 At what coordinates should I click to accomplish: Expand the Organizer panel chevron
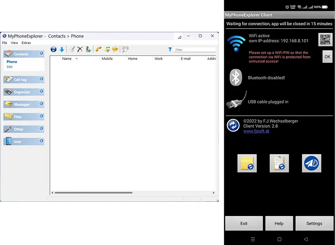point(41,91)
